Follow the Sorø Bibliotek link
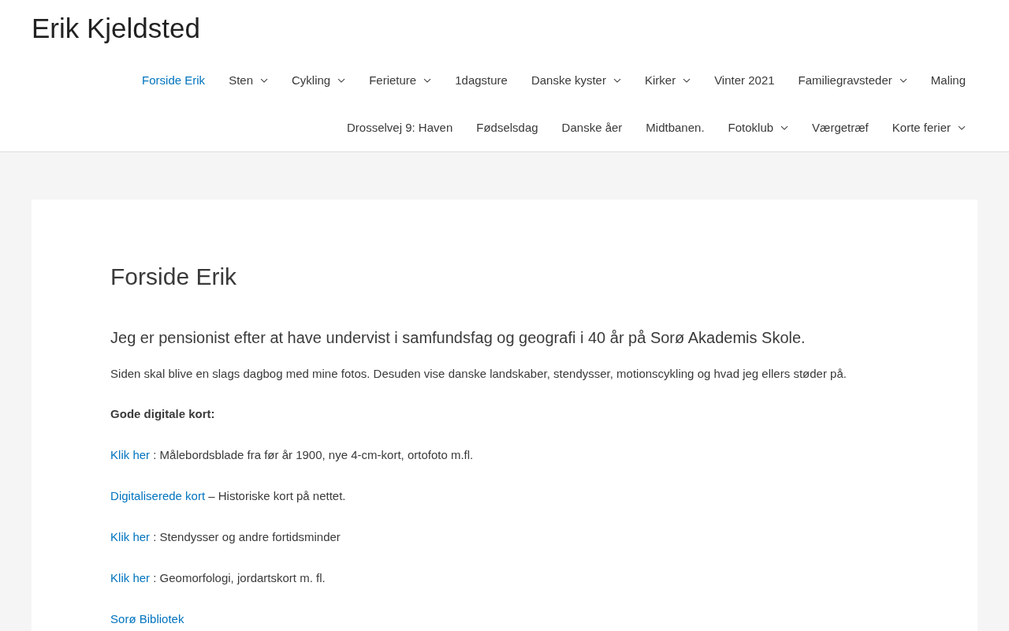Image resolution: width=1009 pixels, height=631 pixels. pos(147,619)
